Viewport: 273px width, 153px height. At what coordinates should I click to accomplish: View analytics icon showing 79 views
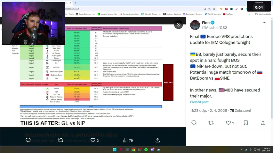coord(125,140)
